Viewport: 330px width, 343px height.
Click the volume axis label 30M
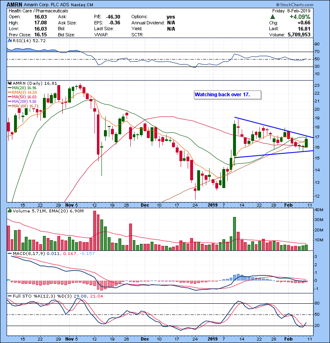click(319, 220)
